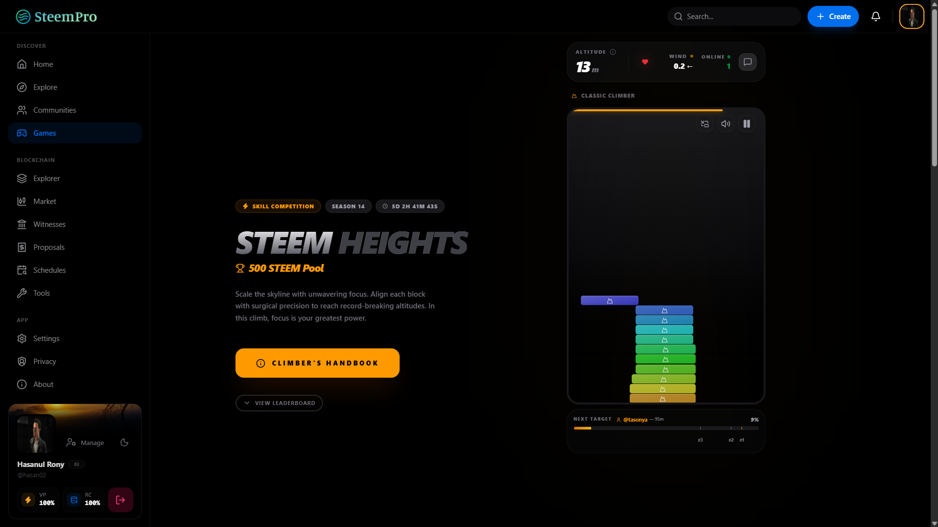The image size is (938, 527).
Task: Click the Altitude info icon
Action: pyautogui.click(x=613, y=52)
